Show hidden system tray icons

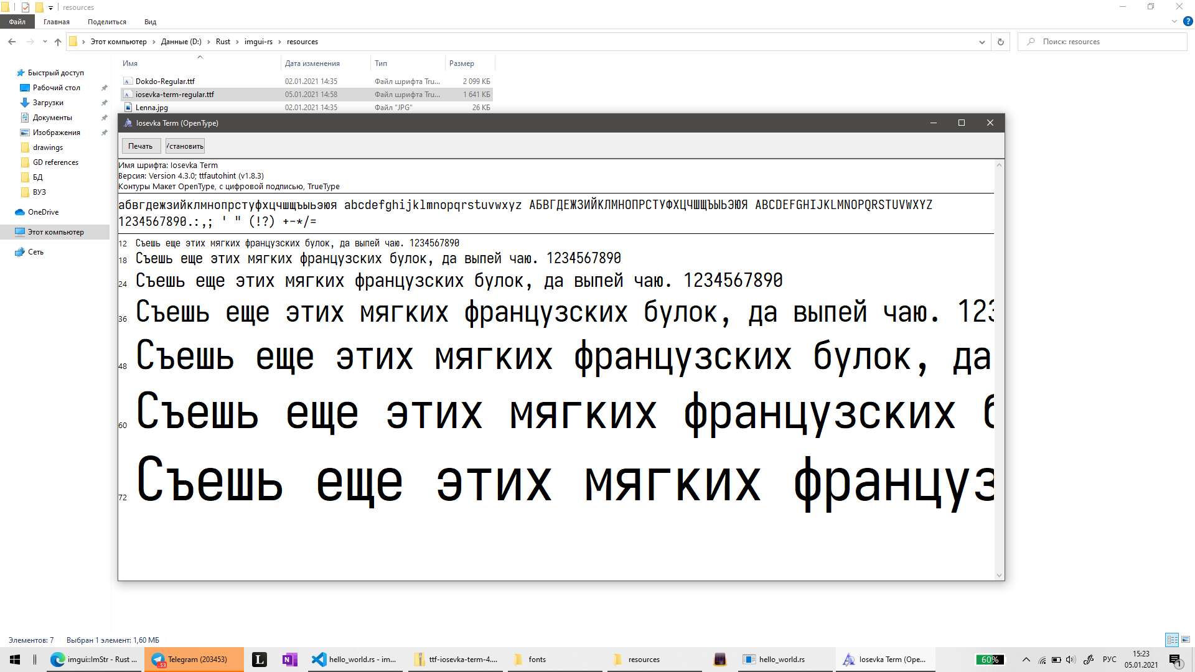(1026, 660)
